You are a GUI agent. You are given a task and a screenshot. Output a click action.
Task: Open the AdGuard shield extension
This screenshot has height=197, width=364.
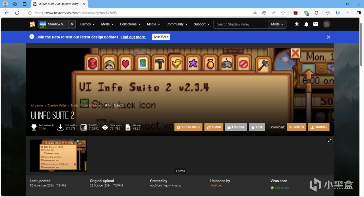(306, 13)
